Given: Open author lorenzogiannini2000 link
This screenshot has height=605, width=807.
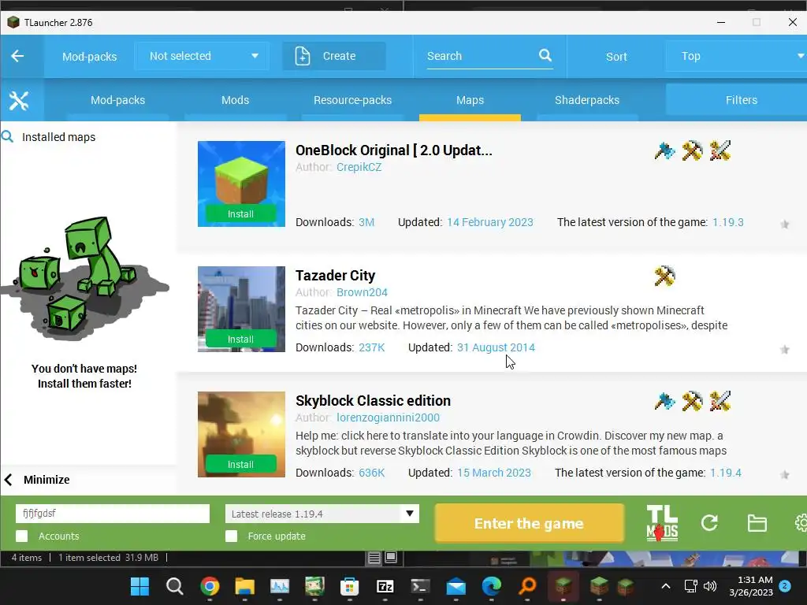Looking at the screenshot, I should click(388, 418).
